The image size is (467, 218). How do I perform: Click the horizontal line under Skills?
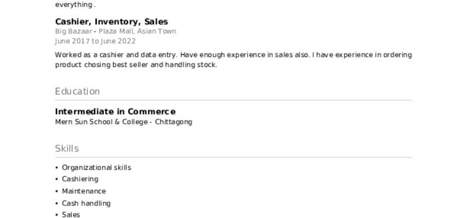pos(234,157)
